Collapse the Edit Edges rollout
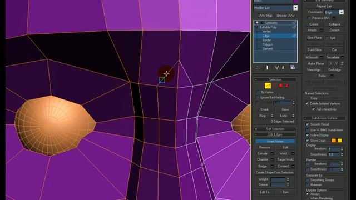This screenshot has height=200, width=356. [275, 134]
